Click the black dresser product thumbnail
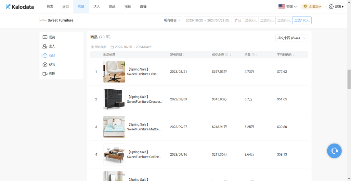 (114, 99)
